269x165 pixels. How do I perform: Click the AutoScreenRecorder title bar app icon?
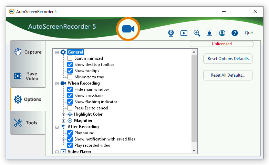12,11
